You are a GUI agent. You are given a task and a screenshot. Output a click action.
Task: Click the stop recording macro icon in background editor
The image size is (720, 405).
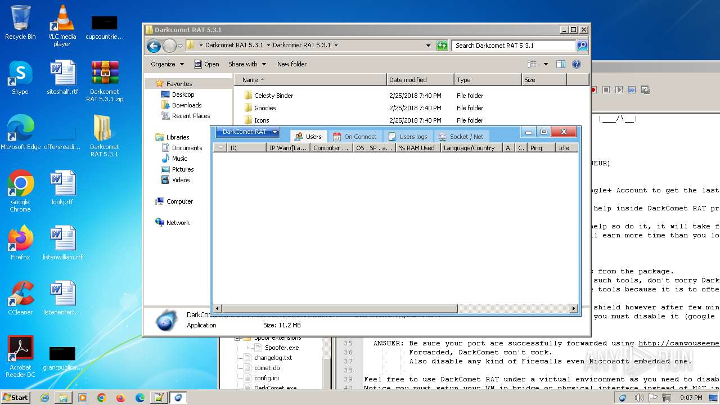tap(606, 89)
